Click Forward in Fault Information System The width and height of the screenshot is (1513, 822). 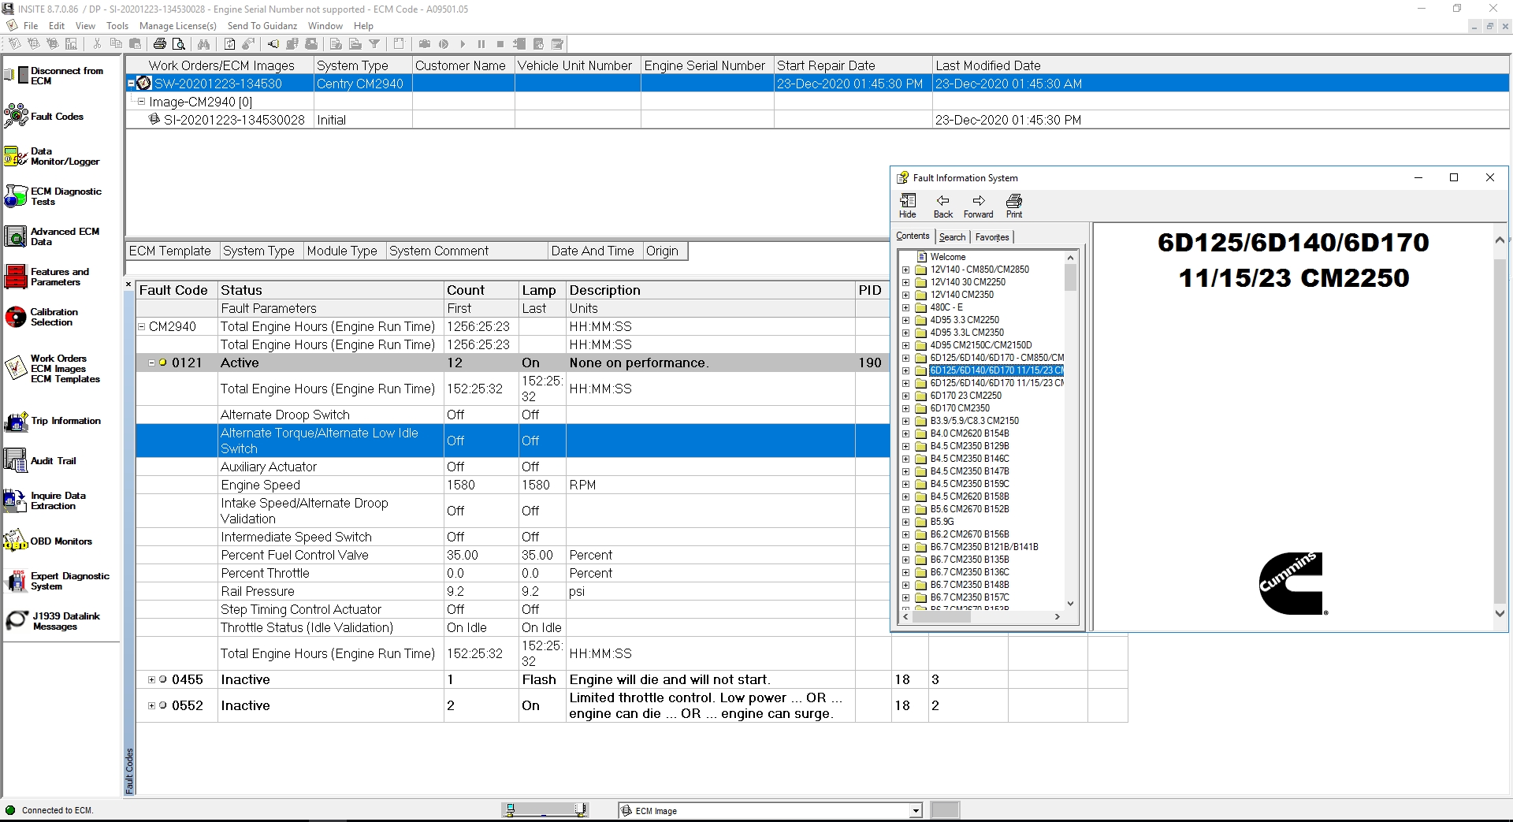(x=979, y=206)
